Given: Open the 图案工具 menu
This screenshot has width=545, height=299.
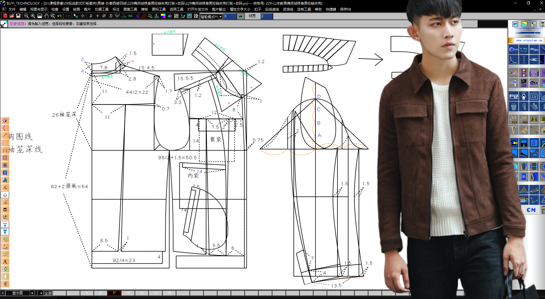Looking at the screenshot, I should [x=130, y=9].
